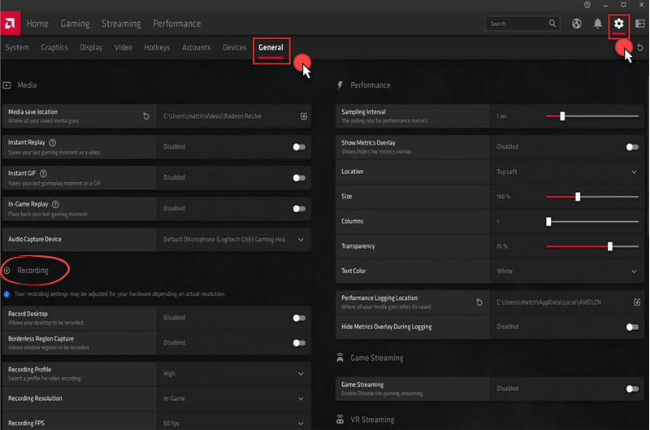Switch to the Home tab

pyautogui.click(x=37, y=24)
